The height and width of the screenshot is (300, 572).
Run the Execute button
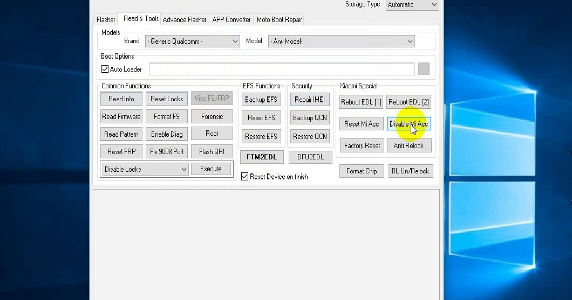(211, 169)
